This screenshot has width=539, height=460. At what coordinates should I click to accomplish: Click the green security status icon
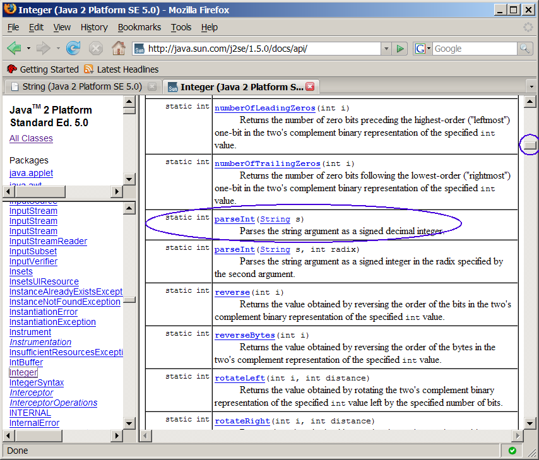[512, 451]
